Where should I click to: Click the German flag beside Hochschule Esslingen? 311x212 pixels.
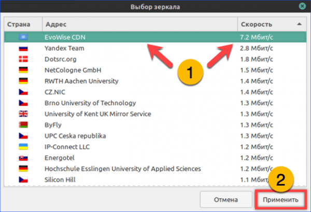23,168
